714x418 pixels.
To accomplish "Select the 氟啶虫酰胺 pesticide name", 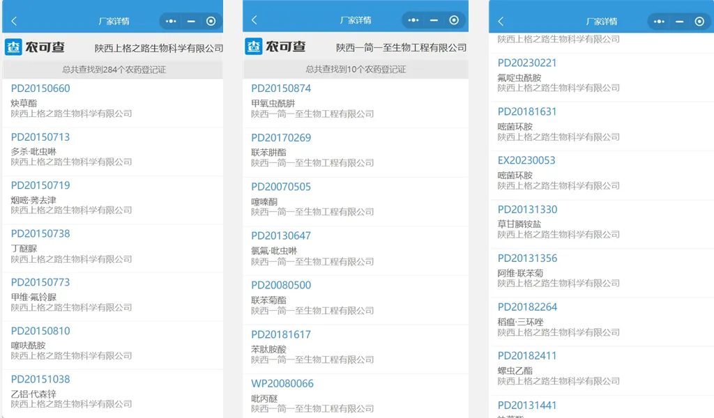I will [519, 78].
